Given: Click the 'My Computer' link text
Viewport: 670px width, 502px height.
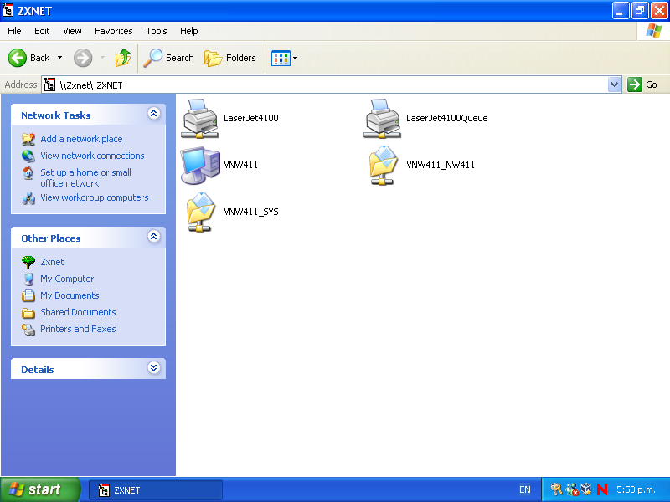Looking at the screenshot, I should coord(67,279).
